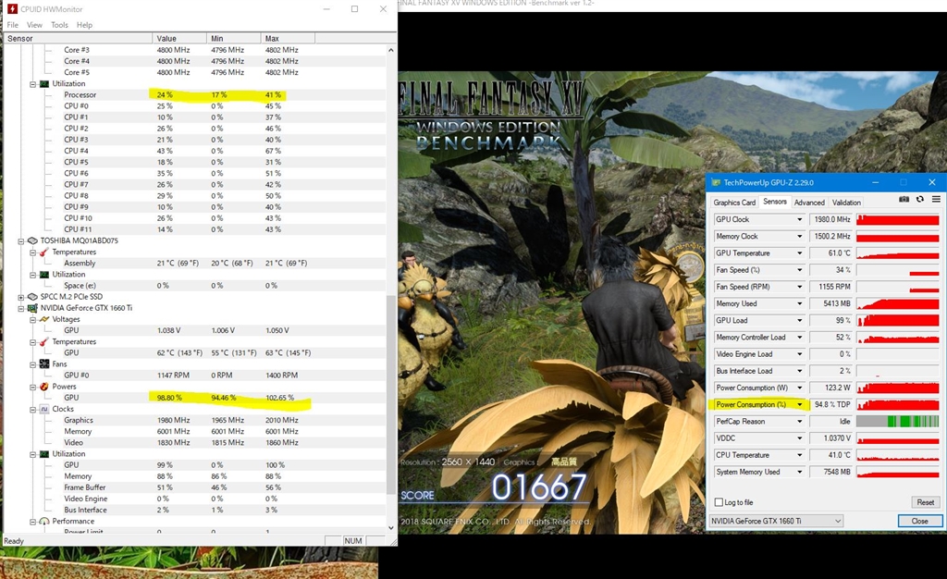This screenshot has height=579, width=947.
Task: Toggle the Log to file checkbox
Action: tap(719, 502)
